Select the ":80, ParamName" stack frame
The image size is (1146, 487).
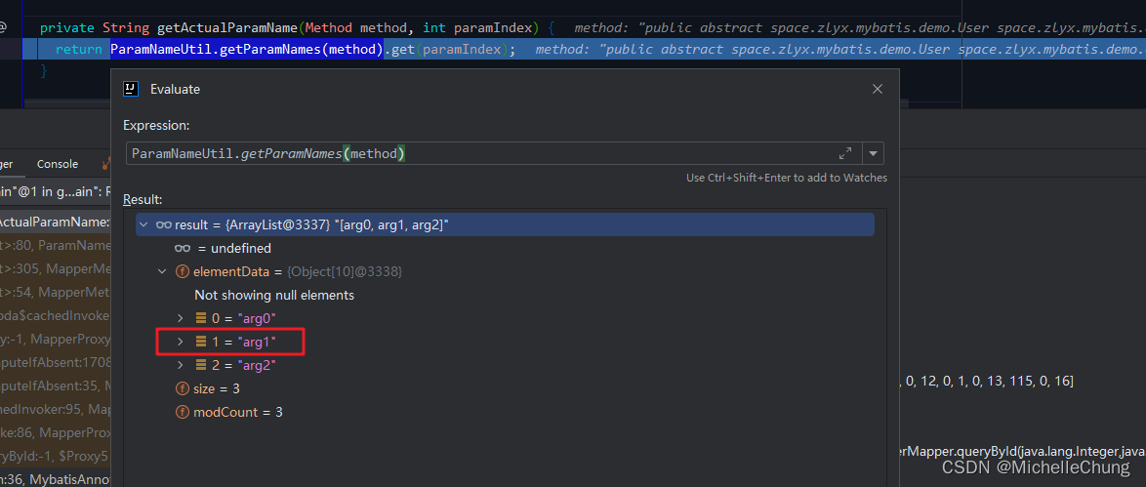(x=56, y=247)
